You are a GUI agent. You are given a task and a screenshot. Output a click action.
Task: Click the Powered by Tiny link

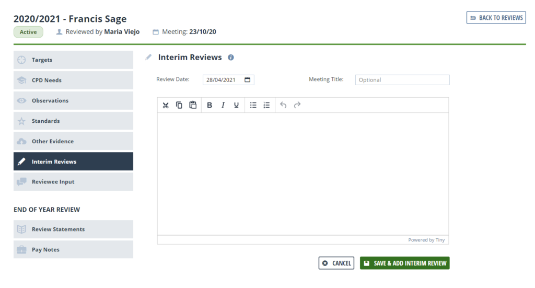coord(426,240)
